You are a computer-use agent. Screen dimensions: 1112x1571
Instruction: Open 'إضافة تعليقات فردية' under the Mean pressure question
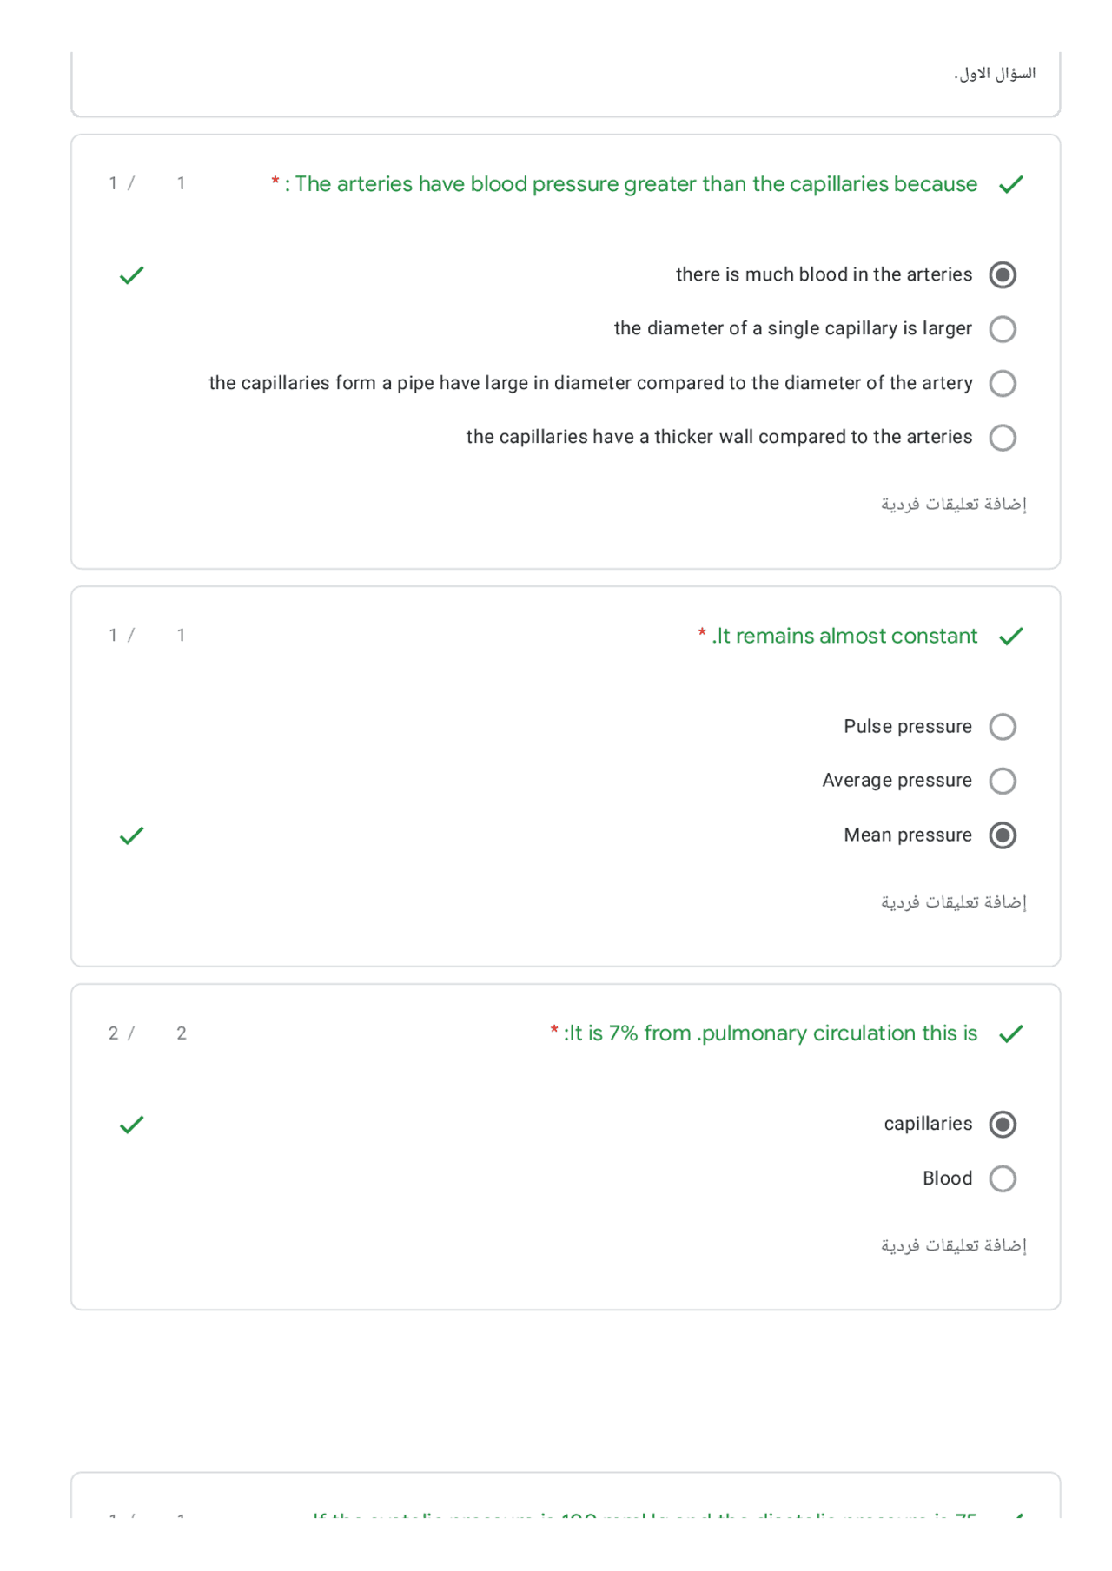(x=953, y=903)
